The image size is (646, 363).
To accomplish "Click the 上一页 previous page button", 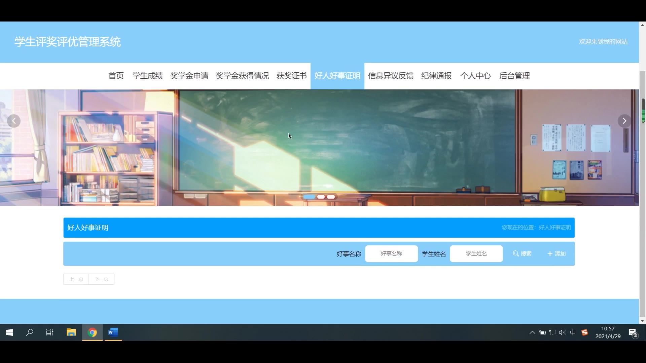I will (76, 279).
